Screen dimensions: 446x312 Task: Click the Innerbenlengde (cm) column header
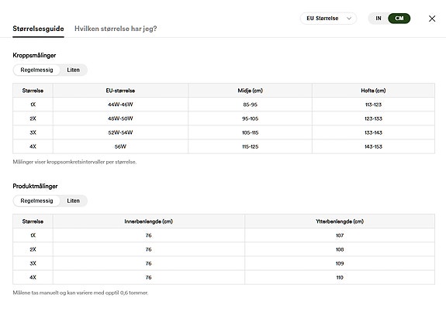click(x=148, y=221)
